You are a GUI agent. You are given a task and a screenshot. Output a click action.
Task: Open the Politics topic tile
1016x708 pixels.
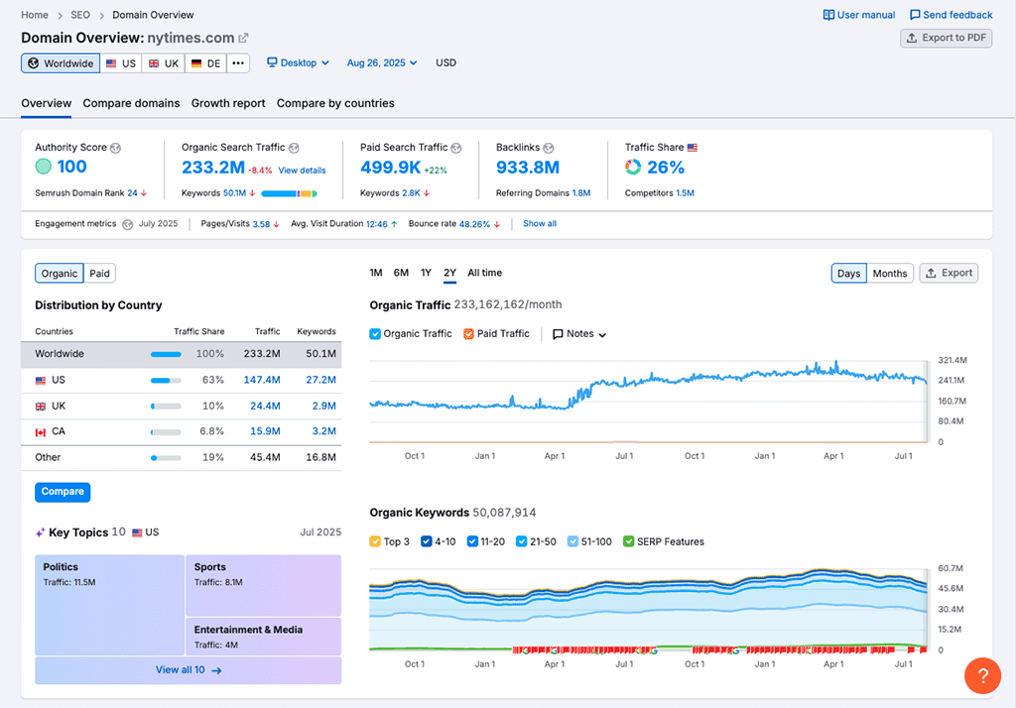click(x=109, y=605)
